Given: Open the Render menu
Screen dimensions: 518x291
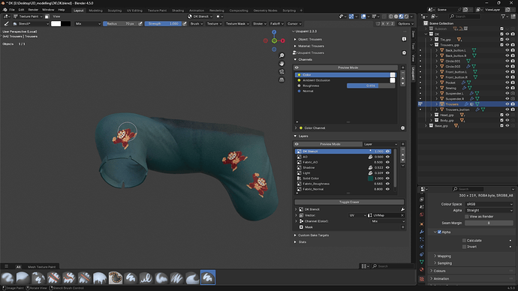Looking at the screenshot, I should coord(33,10).
